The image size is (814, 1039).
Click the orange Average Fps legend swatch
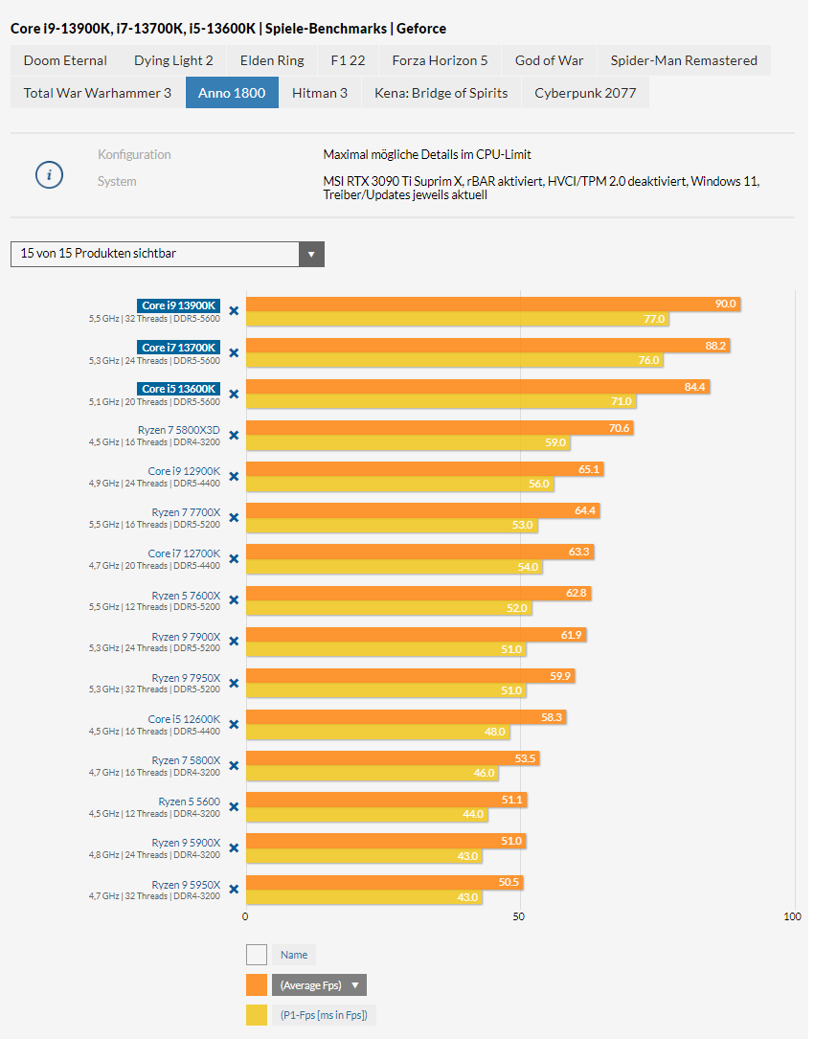(257, 984)
